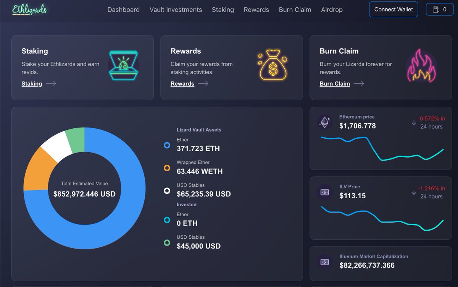Click the Connect Wallet button
458x287 pixels.
393,10
